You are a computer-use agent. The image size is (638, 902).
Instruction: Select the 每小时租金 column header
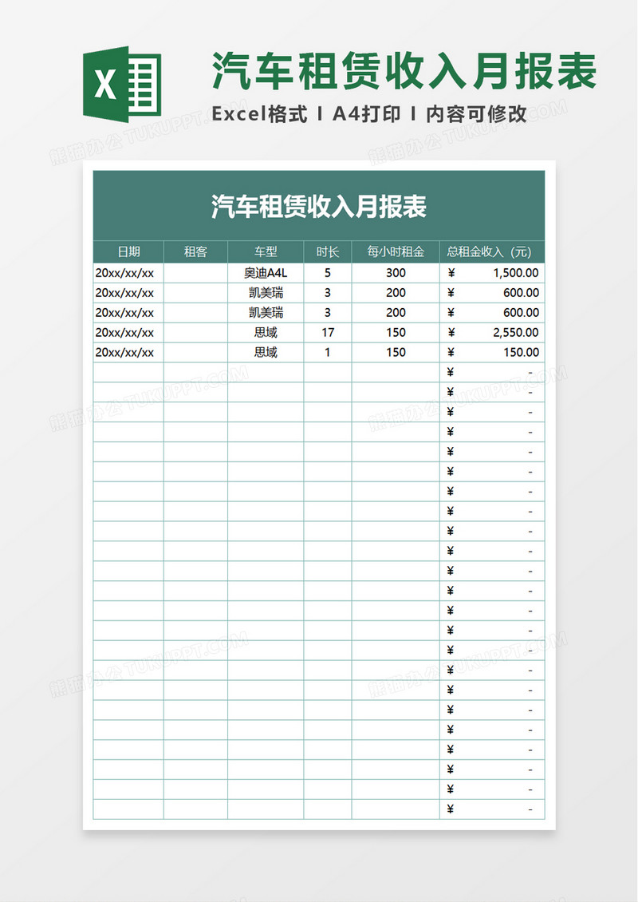pyautogui.click(x=396, y=251)
